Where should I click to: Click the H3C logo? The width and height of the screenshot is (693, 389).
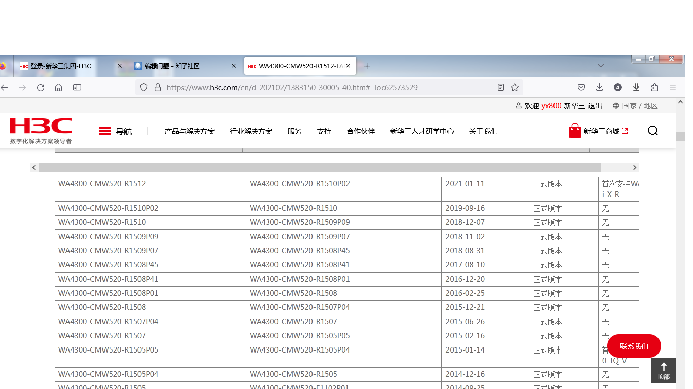41,131
